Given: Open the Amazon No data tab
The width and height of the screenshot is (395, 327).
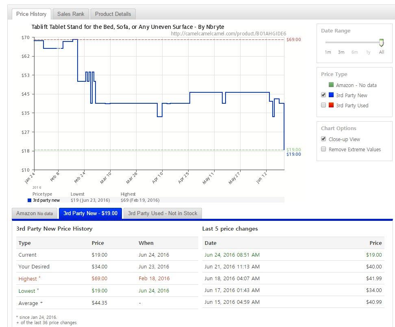Looking at the screenshot, I should pyautogui.click(x=35, y=213).
